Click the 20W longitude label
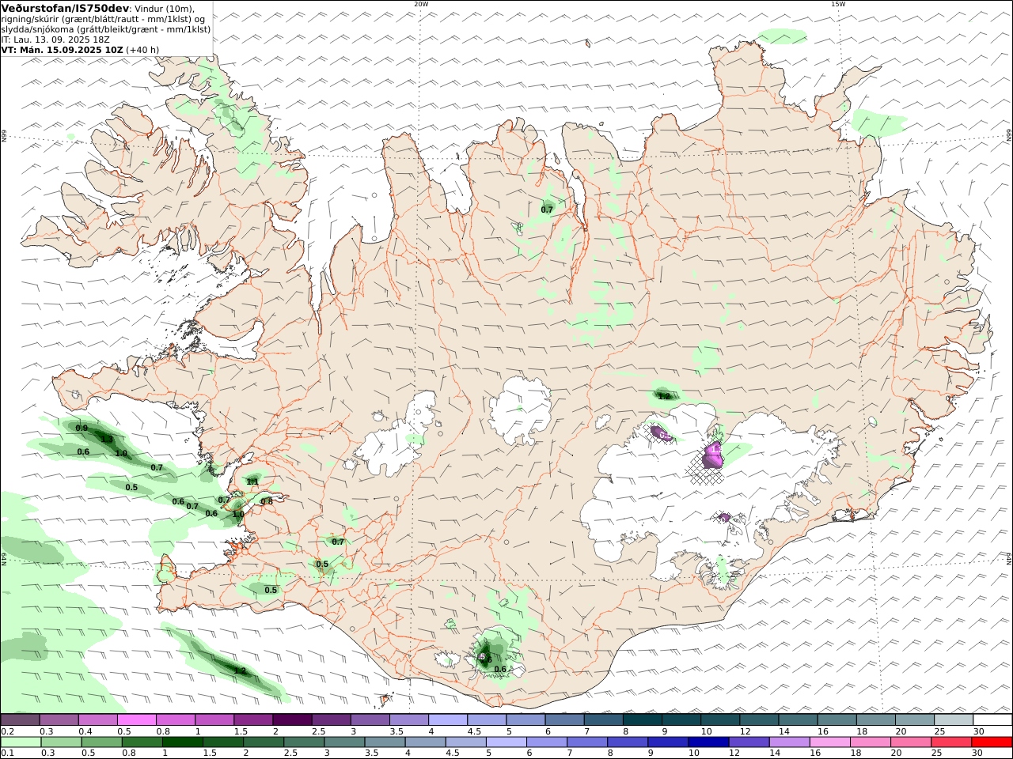The height and width of the screenshot is (759, 1013). tap(421, 3)
